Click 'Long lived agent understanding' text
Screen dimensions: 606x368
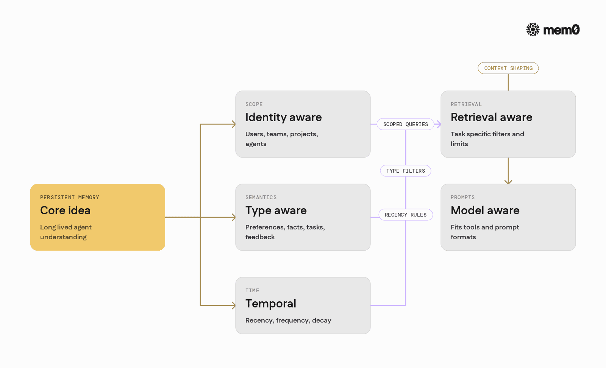coord(66,232)
